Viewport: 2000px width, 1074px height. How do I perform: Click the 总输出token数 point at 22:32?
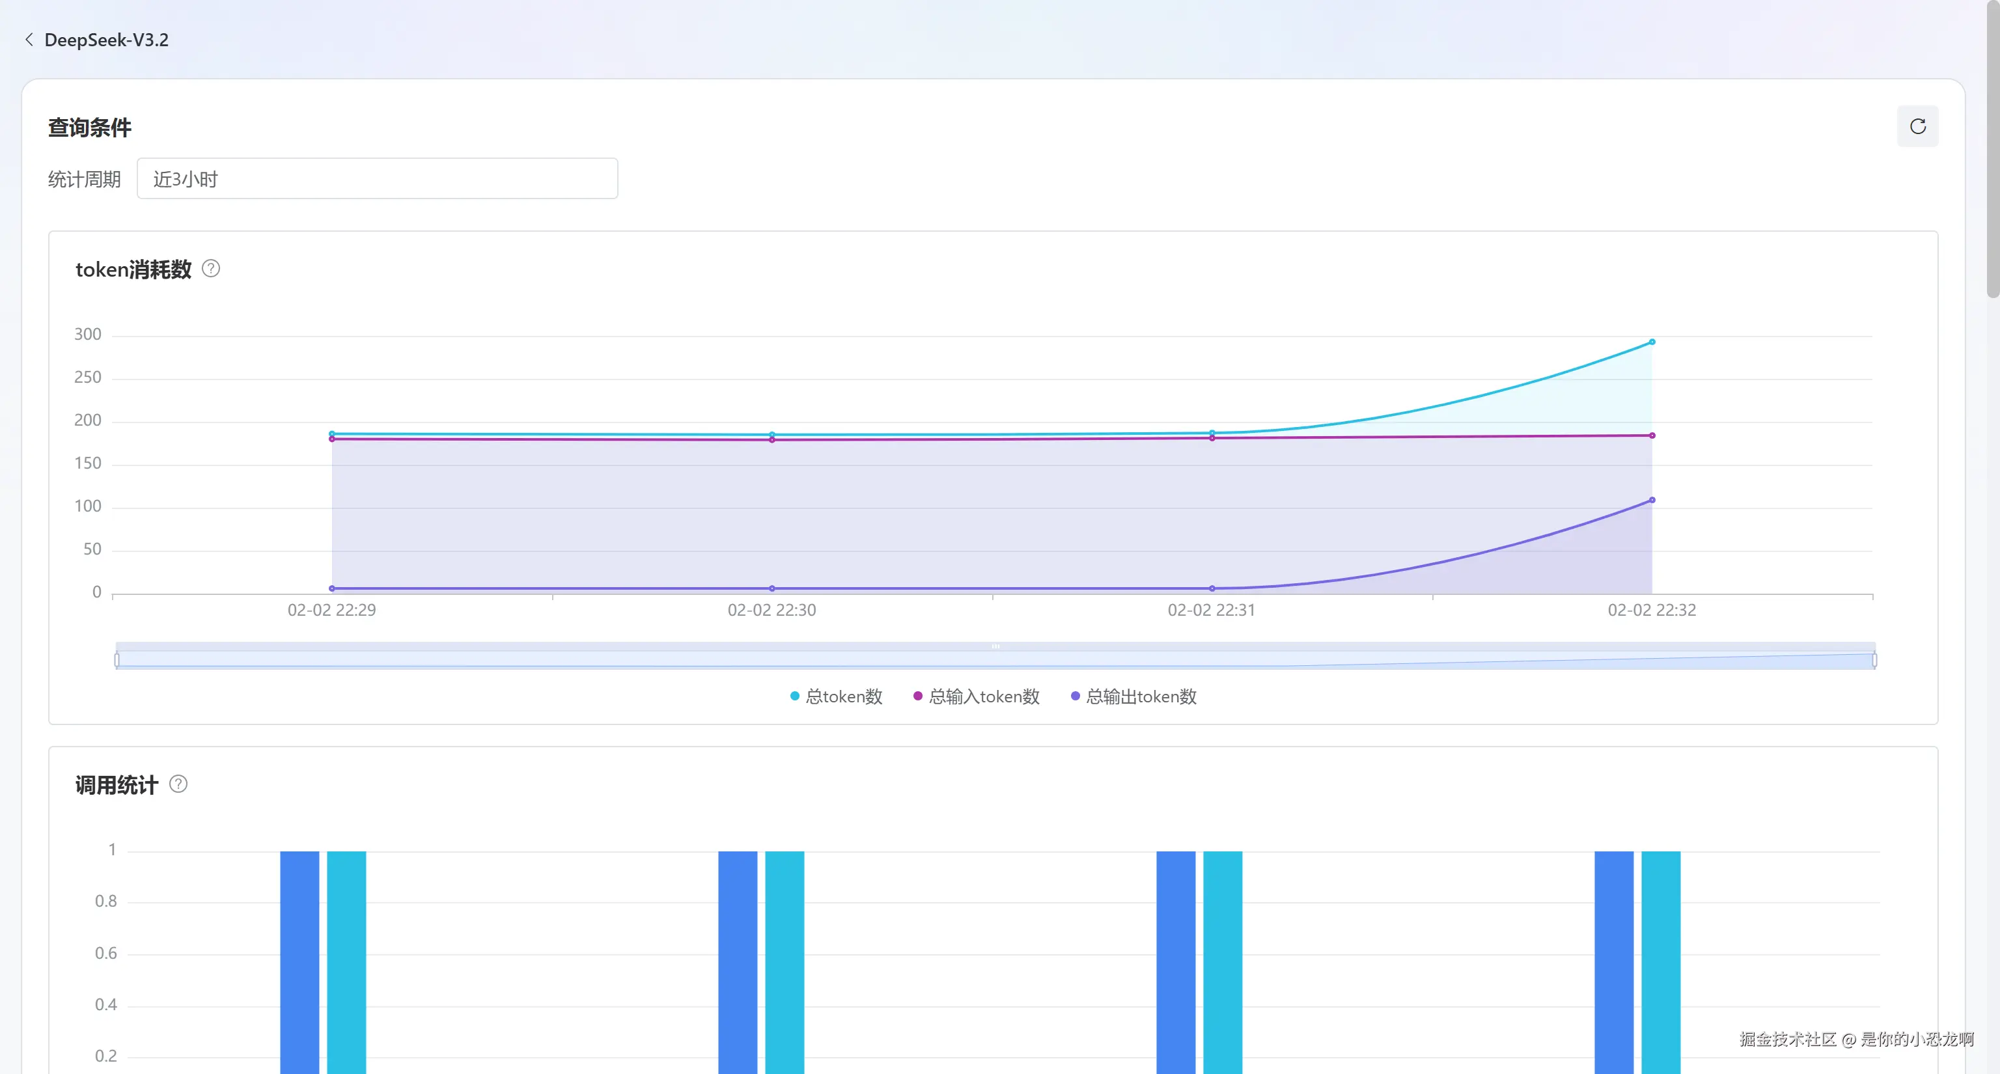click(x=1652, y=501)
